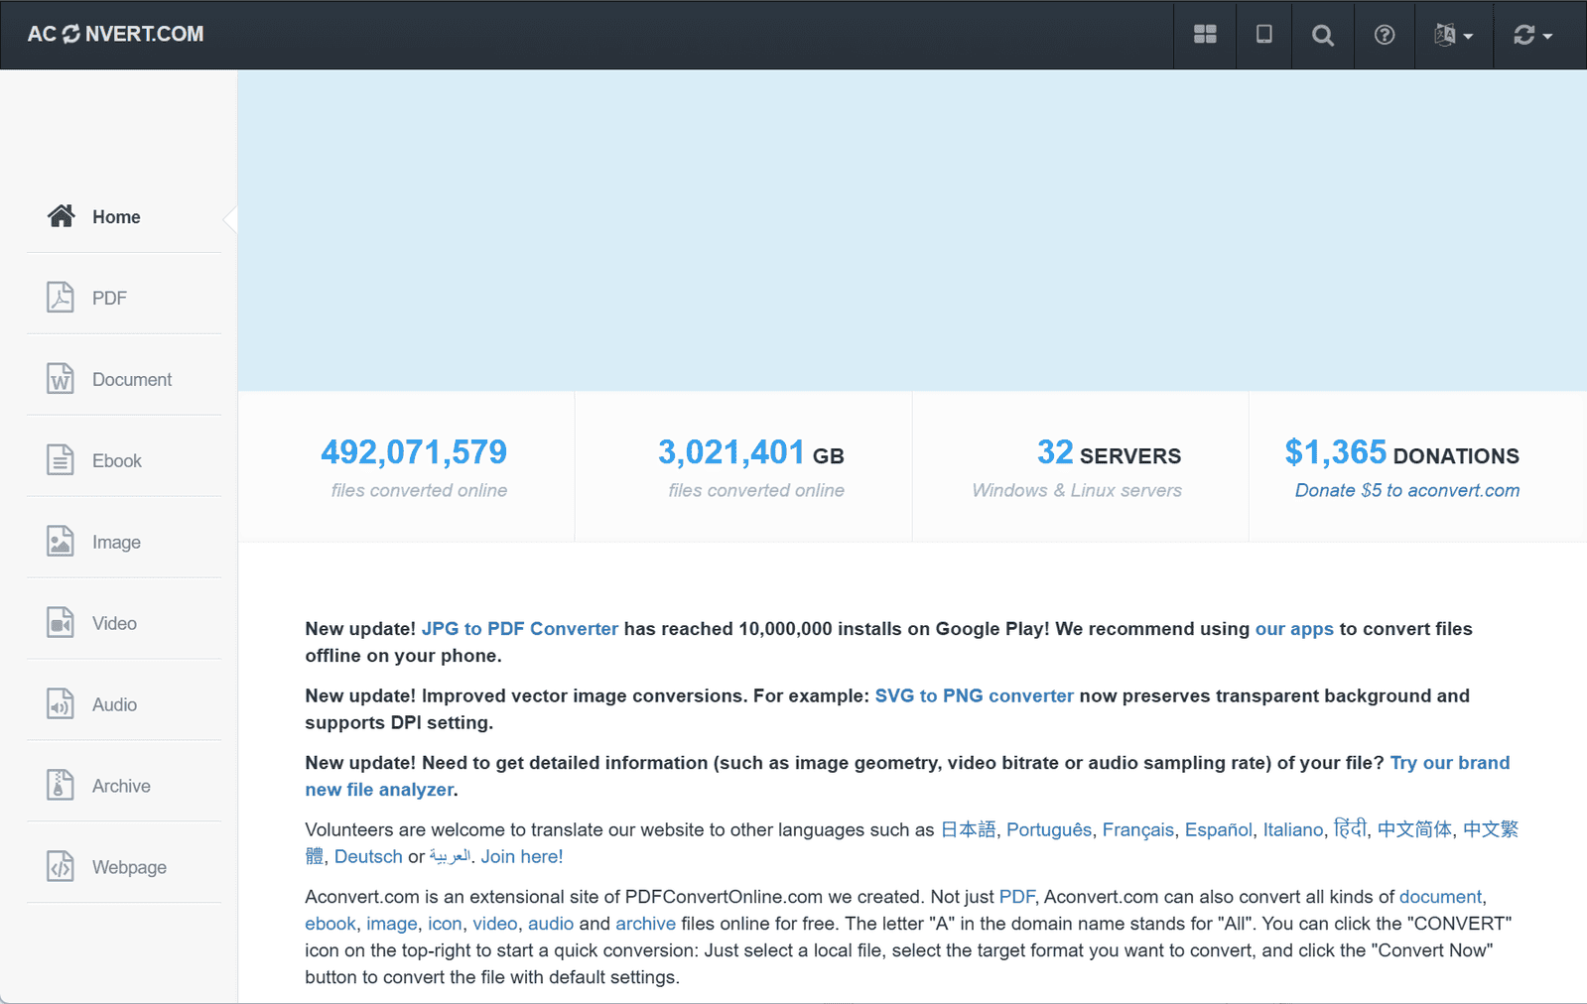The height and width of the screenshot is (1004, 1587).
Task: Open the search magnifier icon
Action: 1322,36
